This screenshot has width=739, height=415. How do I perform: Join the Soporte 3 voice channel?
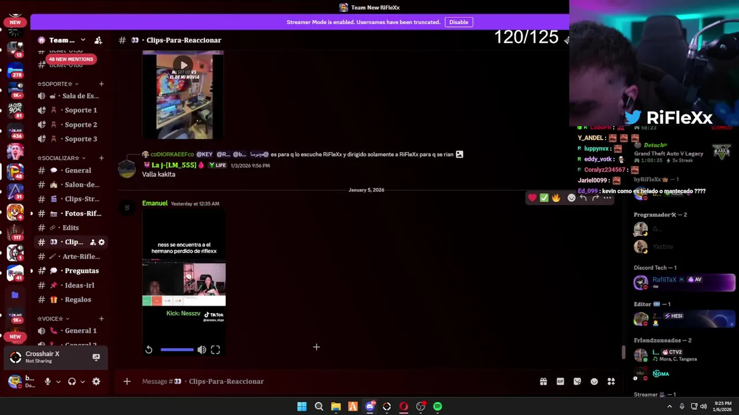coord(72,139)
